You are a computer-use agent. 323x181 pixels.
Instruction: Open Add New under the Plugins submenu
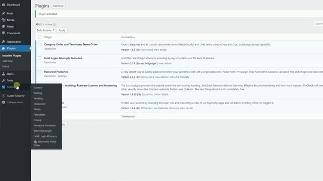pos(8,61)
